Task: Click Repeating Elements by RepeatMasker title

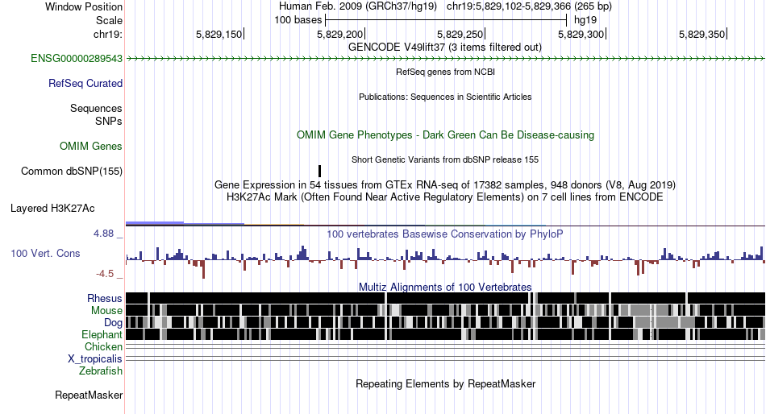Action: click(445, 383)
